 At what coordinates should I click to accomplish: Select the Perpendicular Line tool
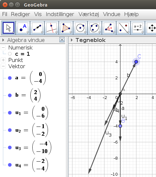52,28
